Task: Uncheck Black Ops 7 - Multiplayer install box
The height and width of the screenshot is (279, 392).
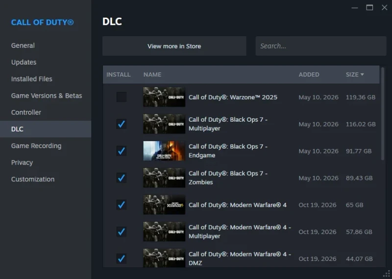Action: pyautogui.click(x=121, y=124)
